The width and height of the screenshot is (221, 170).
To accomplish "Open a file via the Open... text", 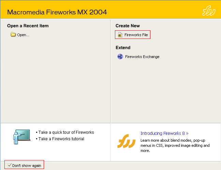I will click(23, 35).
